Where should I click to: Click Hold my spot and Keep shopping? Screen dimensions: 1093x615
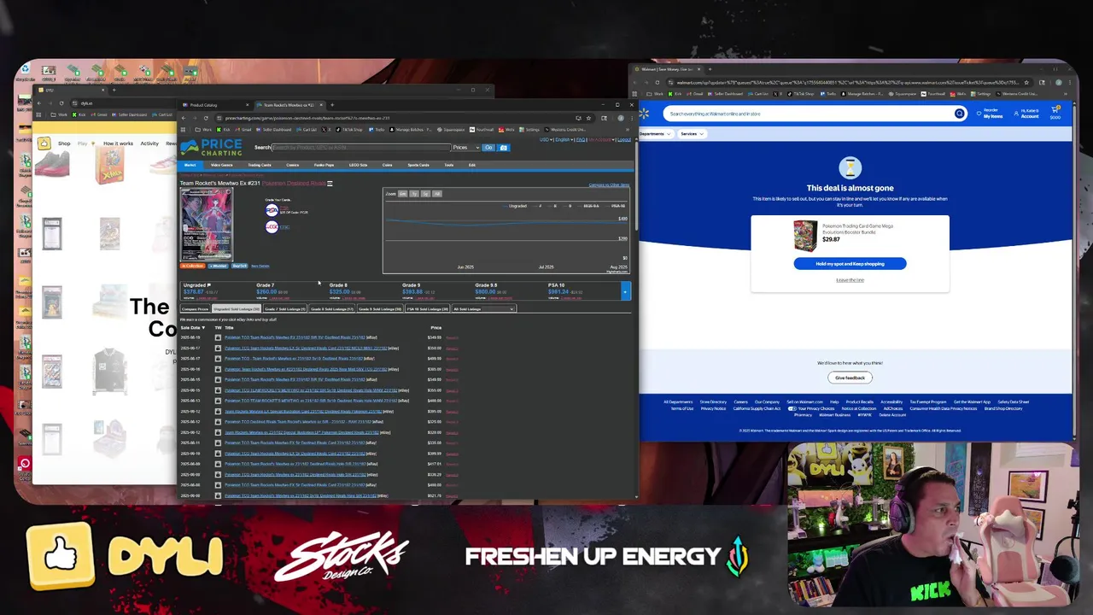(850, 263)
